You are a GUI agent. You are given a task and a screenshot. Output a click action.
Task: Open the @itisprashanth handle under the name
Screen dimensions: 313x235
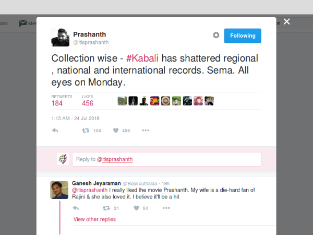(x=90, y=42)
